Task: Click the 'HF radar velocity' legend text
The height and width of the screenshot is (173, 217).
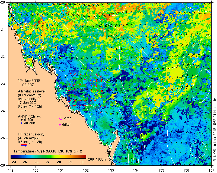Action: [x=31, y=134]
